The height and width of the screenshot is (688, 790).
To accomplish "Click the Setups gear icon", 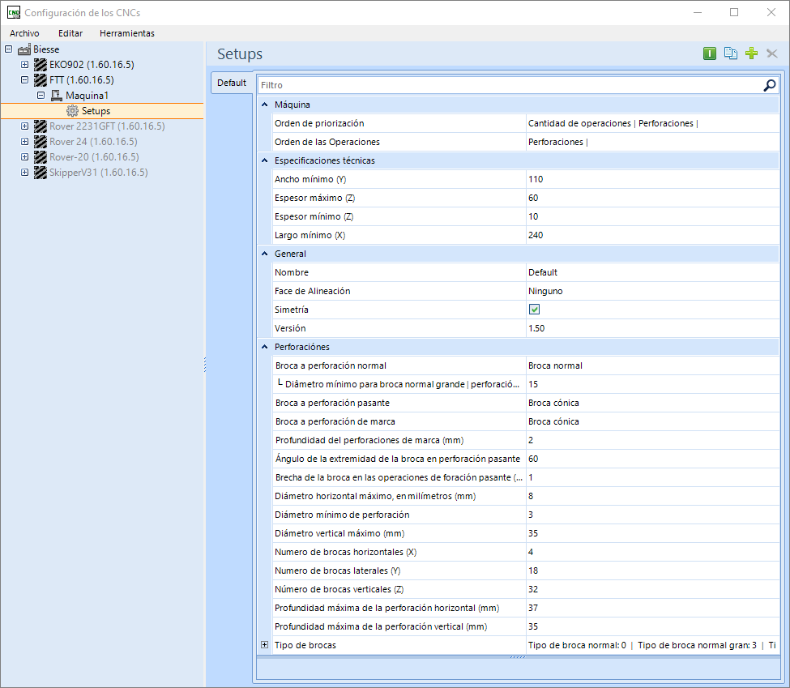I will point(73,111).
